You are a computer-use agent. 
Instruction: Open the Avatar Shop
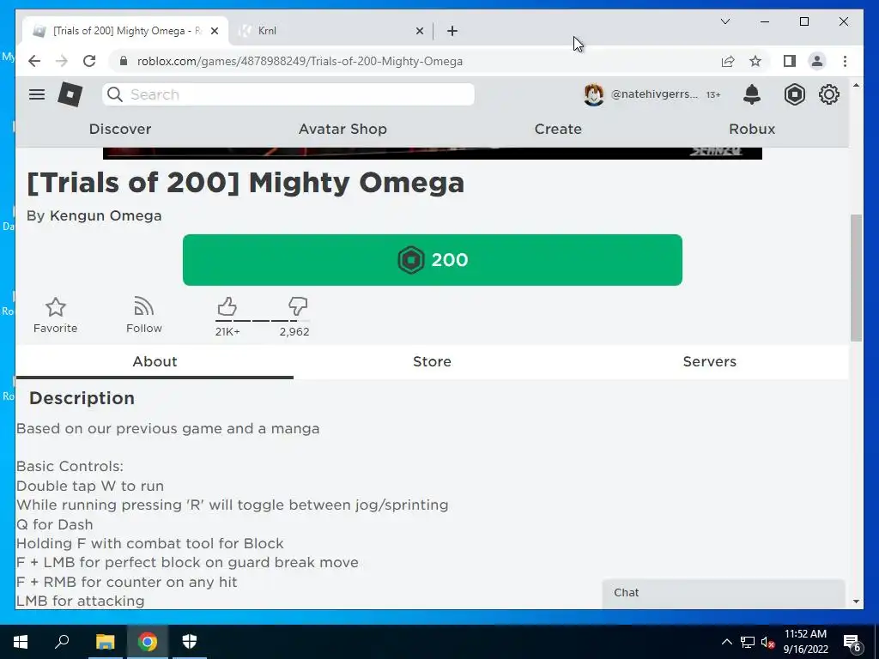coord(343,129)
